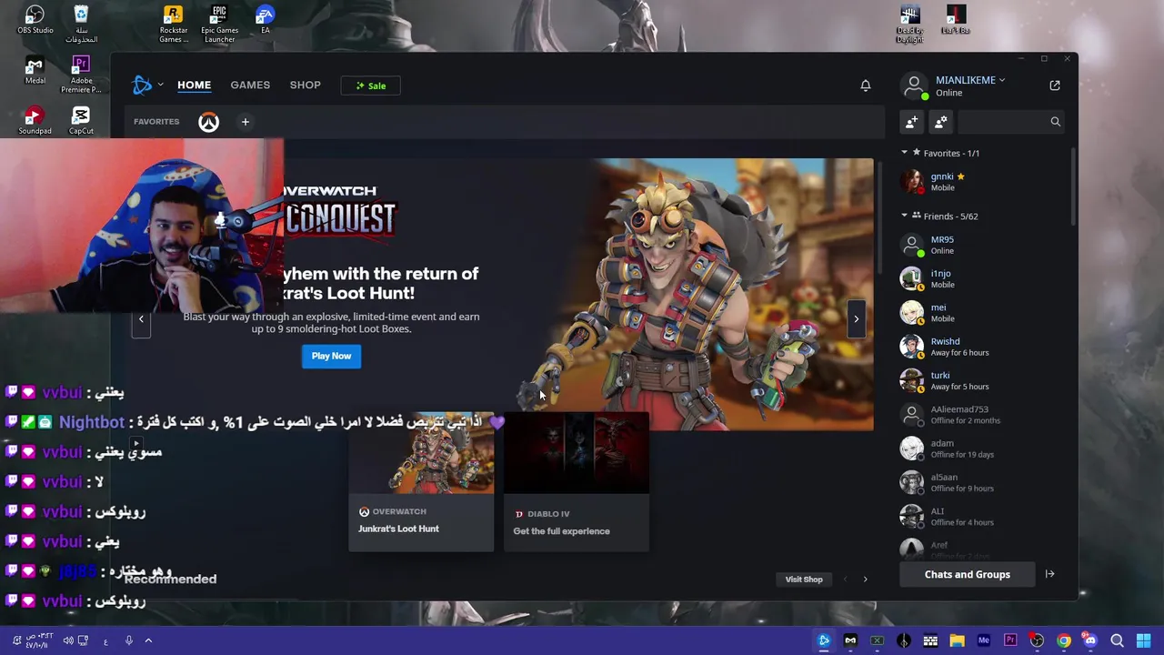1164x655 pixels.
Task: Open Discord from the taskbar
Action: [x=1090, y=641]
